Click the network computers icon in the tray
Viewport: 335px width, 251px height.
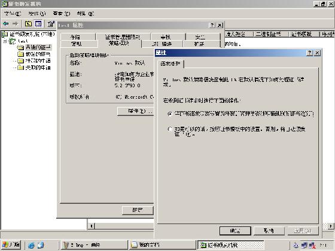[x=304, y=245]
